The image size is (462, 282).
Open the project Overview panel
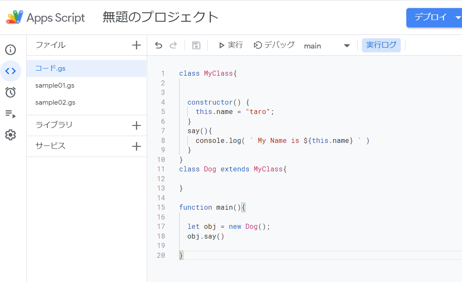coord(11,50)
